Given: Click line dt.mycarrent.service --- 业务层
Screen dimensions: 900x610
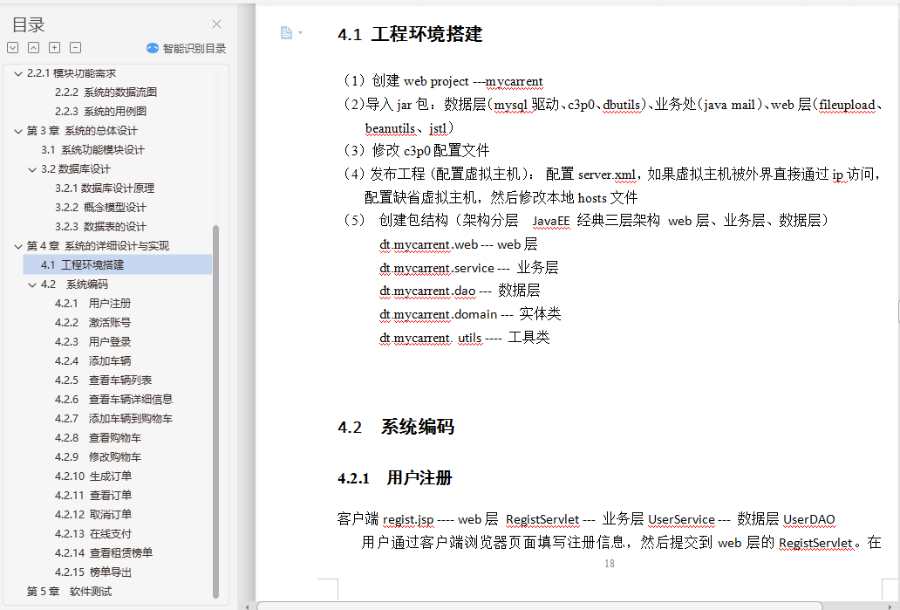Looking at the screenshot, I should (x=468, y=268).
